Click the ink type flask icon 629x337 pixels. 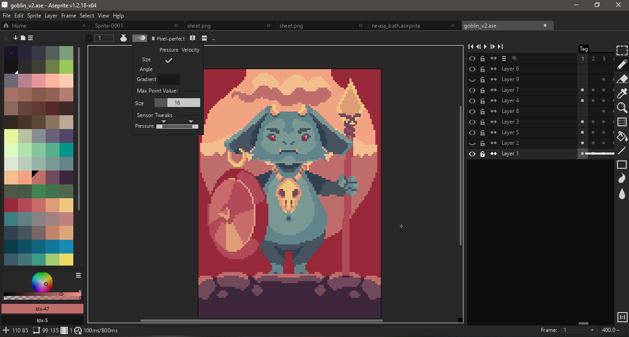click(123, 38)
